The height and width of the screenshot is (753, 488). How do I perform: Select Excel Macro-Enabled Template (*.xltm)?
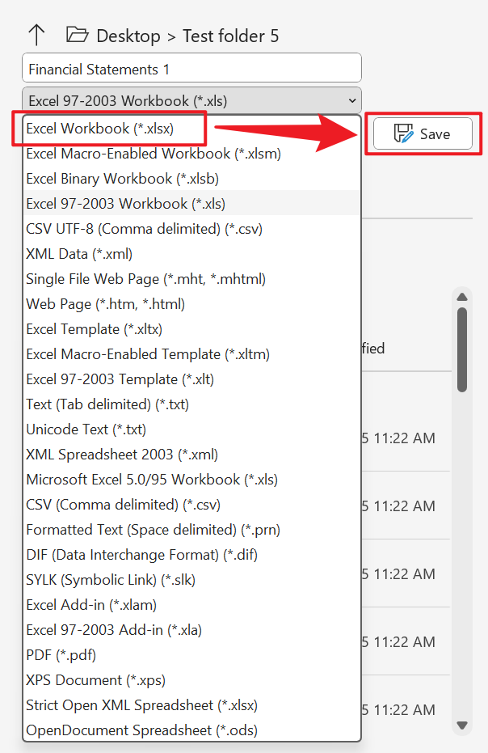coord(191,354)
